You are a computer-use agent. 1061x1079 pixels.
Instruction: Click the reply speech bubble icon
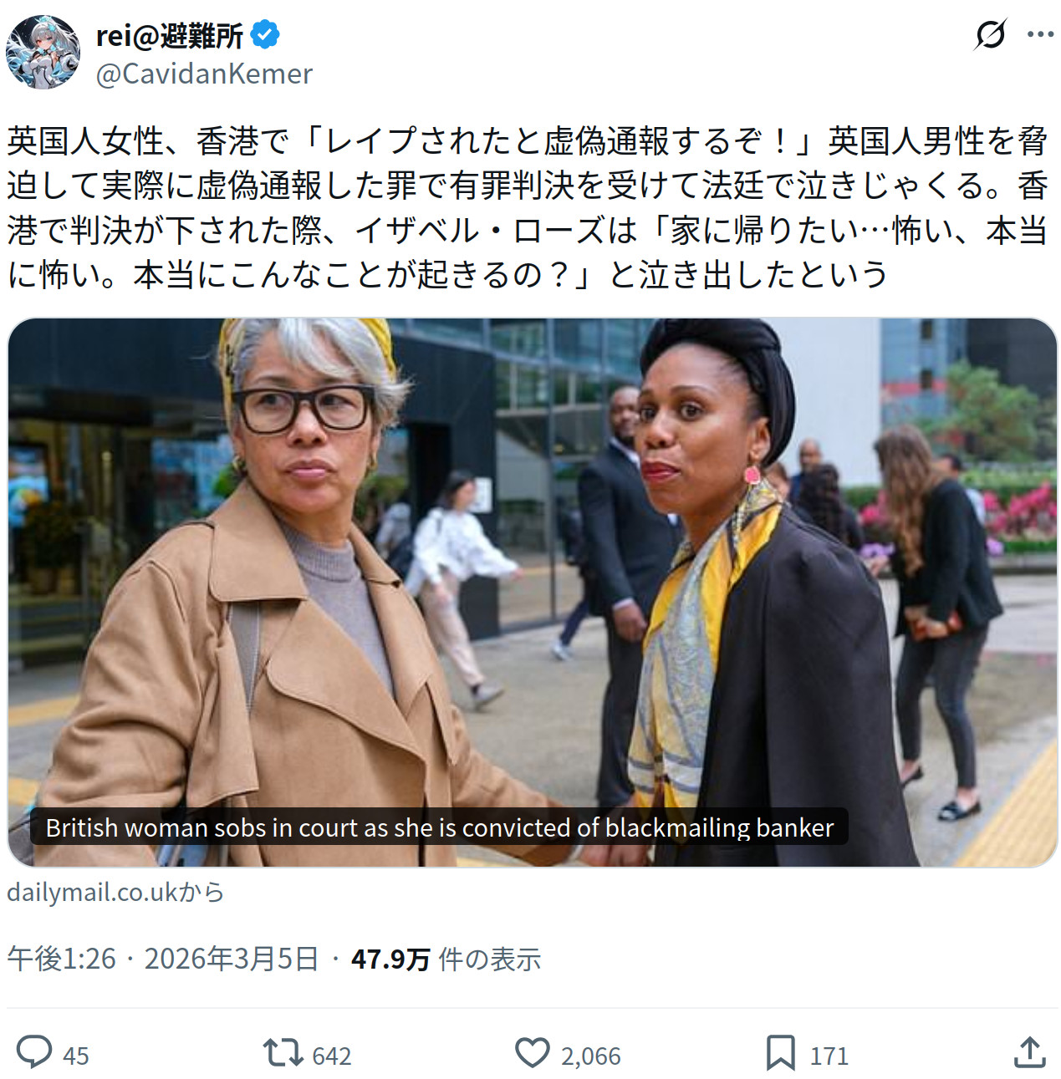pyautogui.click(x=34, y=1053)
